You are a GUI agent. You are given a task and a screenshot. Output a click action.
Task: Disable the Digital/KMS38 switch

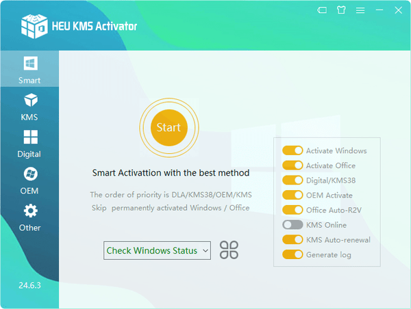[x=292, y=180]
